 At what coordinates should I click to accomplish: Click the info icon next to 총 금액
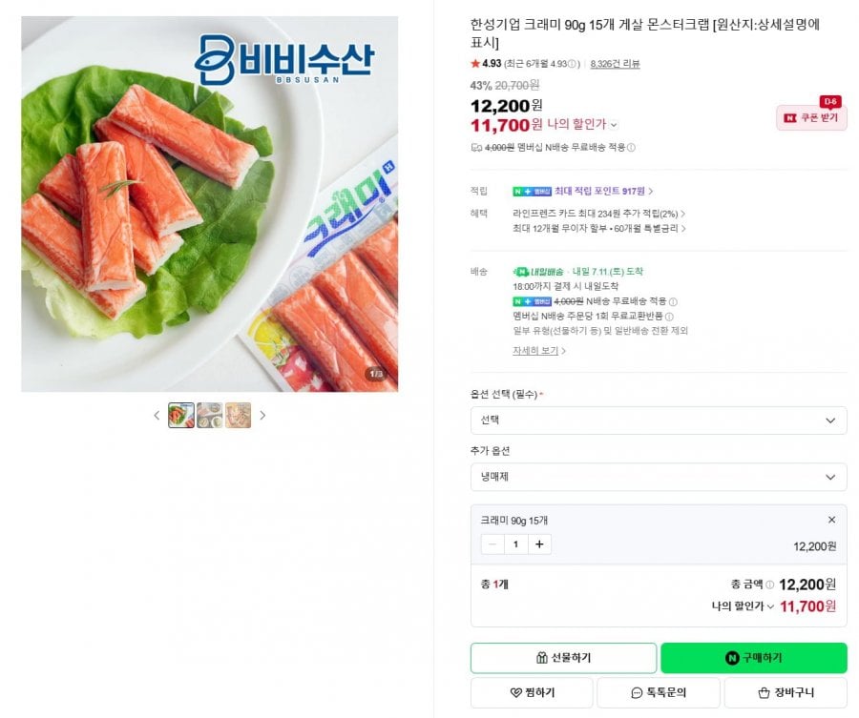(769, 585)
